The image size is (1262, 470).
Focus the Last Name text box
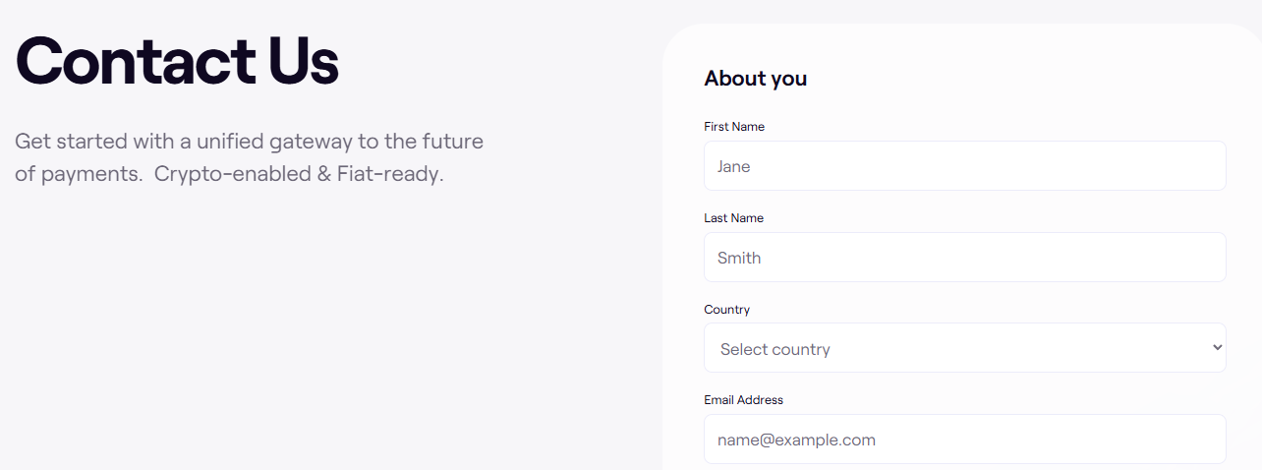pyautogui.click(x=964, y=258)
